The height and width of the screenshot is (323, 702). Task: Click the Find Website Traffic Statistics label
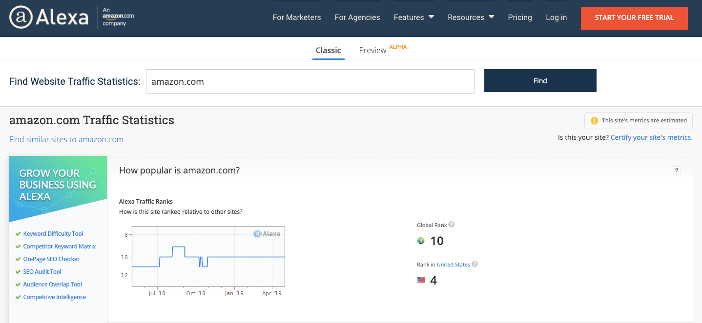pos(75,81)
